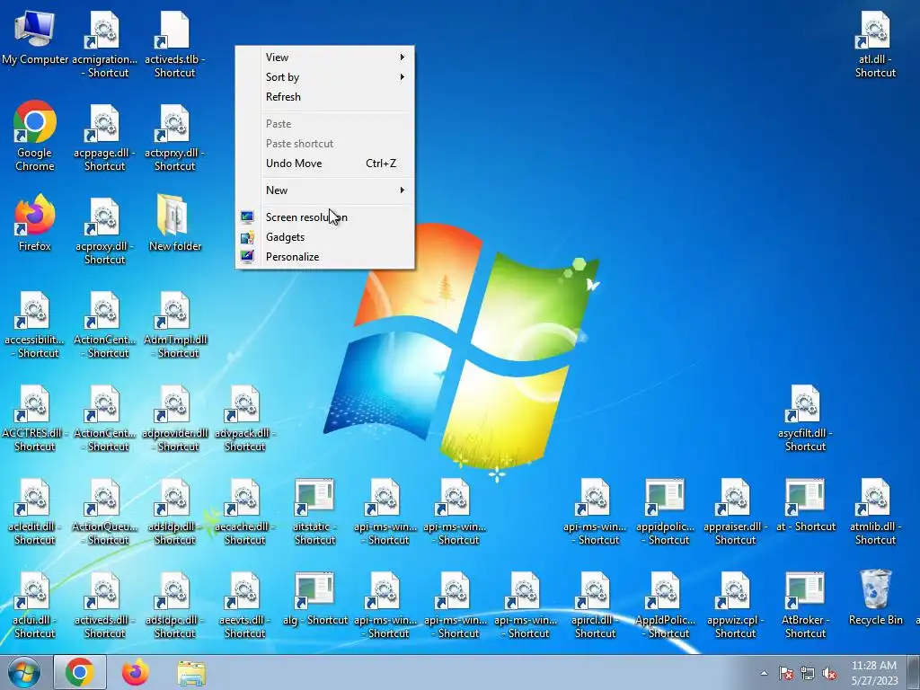Select the adsldpc.dll shortcut icon

tap(175, 605)
